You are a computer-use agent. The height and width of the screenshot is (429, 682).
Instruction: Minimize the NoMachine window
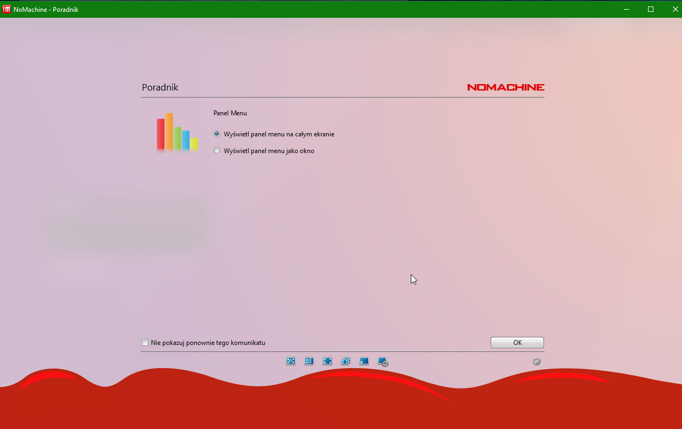click(626, 9)
